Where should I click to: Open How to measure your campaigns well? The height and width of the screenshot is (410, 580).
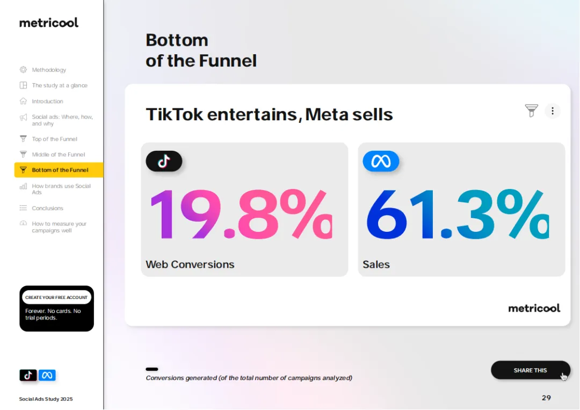tap(59, 227)
